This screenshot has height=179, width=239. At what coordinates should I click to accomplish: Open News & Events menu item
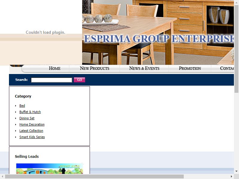click(x=144, y=68)
